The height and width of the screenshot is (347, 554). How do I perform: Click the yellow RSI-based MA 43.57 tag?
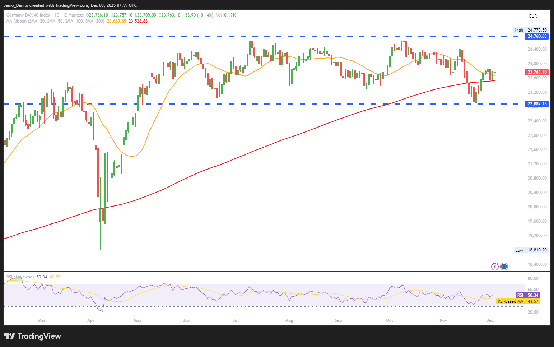[518, 301]
